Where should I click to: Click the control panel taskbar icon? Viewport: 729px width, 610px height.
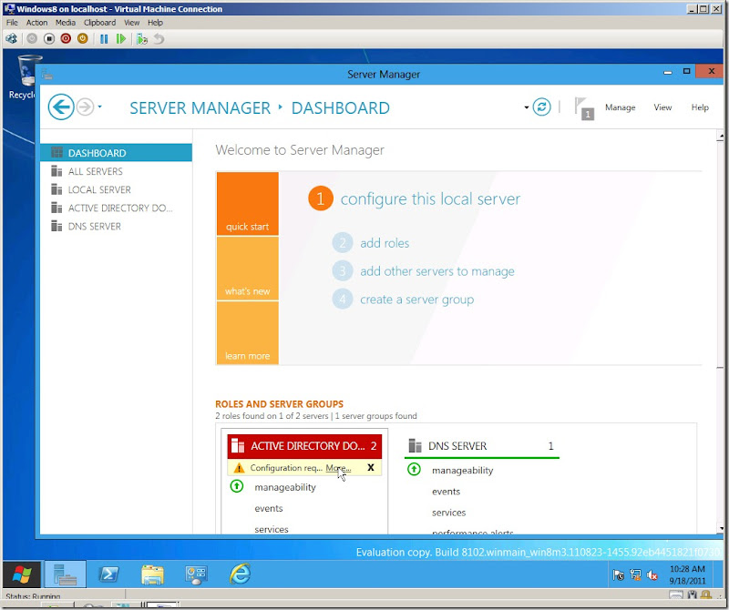click(x=196, y=575)
